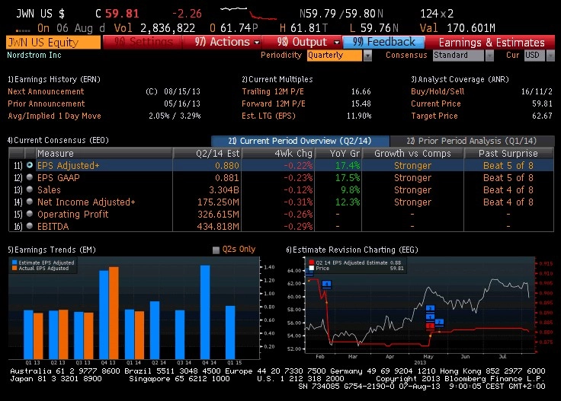Open 5) Earnings Trends (EM) section
The height and width of the screenshot is (401, 561).
point(52,250)
